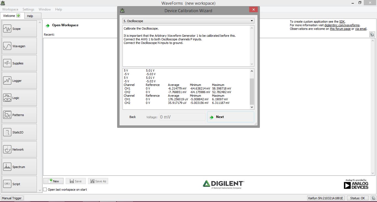This screenshot has height=202, width=377.
Task: Click instructions pane scroll up arrow
Action: click(252, 28)
